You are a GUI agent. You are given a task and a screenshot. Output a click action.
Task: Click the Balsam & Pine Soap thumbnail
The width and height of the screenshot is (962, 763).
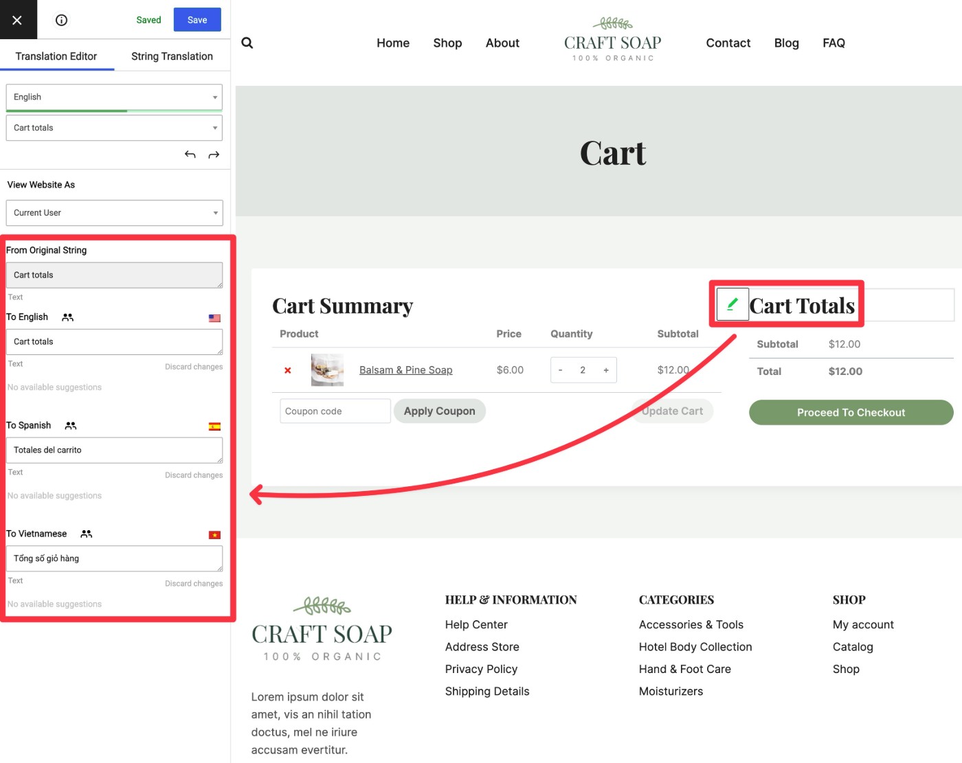click(x=327, y=369)
